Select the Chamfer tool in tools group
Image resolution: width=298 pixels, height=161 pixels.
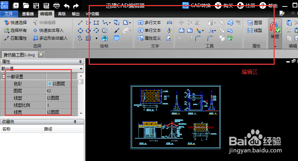[x=210, y=38]
